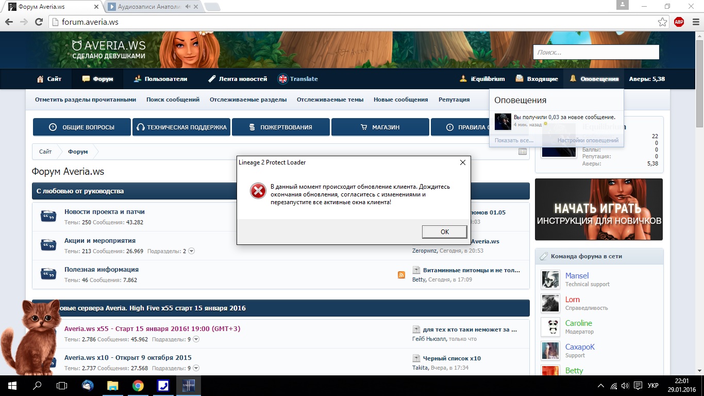Expand subforums dropdown for Averia.ws x10
Screen dimensions: 704x396
[x=196, y=368]
